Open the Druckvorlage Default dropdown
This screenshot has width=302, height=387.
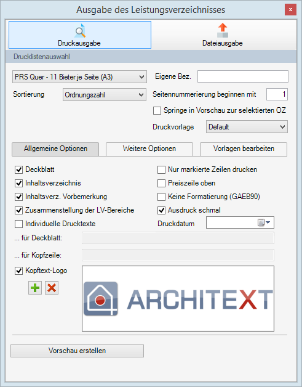pos(247,127)
